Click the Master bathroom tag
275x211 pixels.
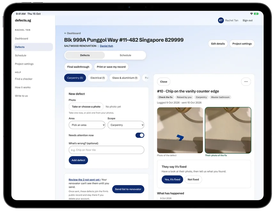220,97
